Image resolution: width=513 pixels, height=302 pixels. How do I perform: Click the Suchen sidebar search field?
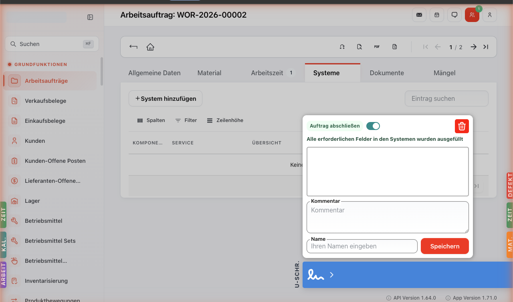point(52,44)
